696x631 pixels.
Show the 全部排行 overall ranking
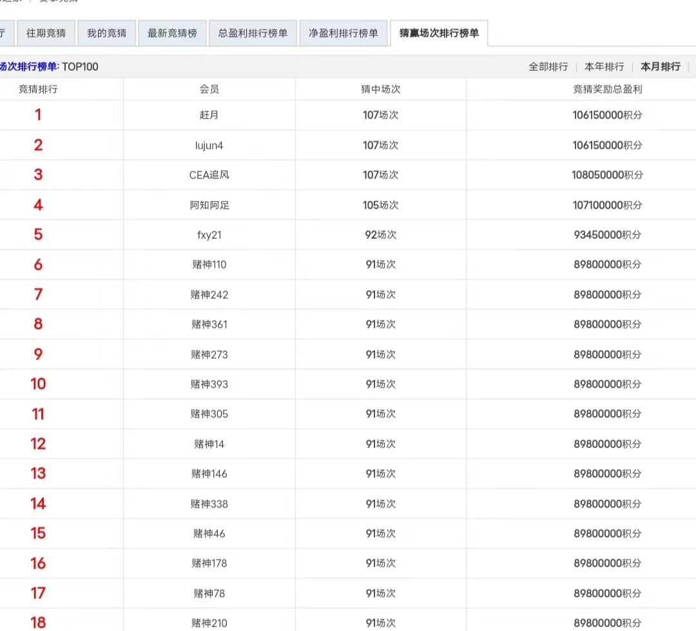tap(548, 67)
